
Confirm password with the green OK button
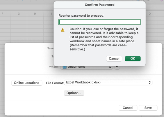coord(133,59)
